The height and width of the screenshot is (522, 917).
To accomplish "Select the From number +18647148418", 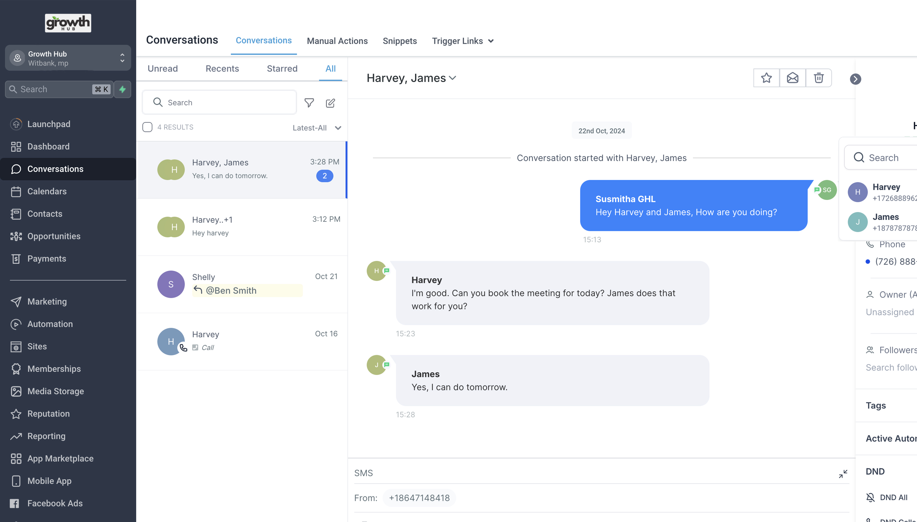I will tap(419, 498).
